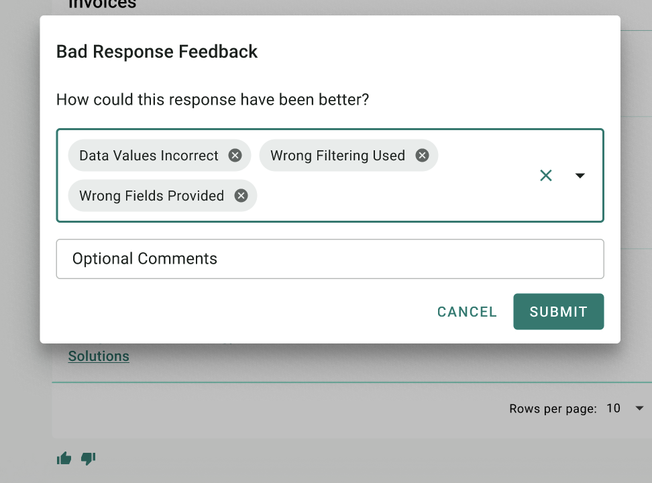Image resolution: width=652 pixels, height=483 pixels.
Task: Select the Wrong Filtering Used chip label
Action: point(337,155)
